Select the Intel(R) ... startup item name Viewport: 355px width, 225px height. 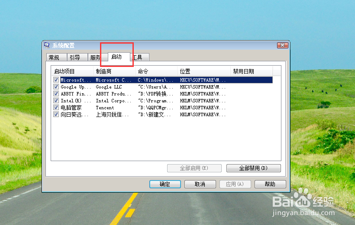point(76,101)
